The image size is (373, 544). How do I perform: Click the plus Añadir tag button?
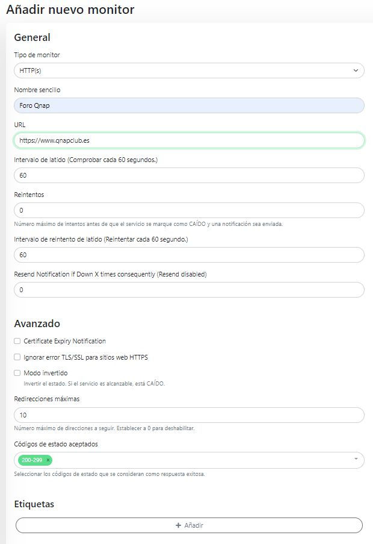click(189, 525)
